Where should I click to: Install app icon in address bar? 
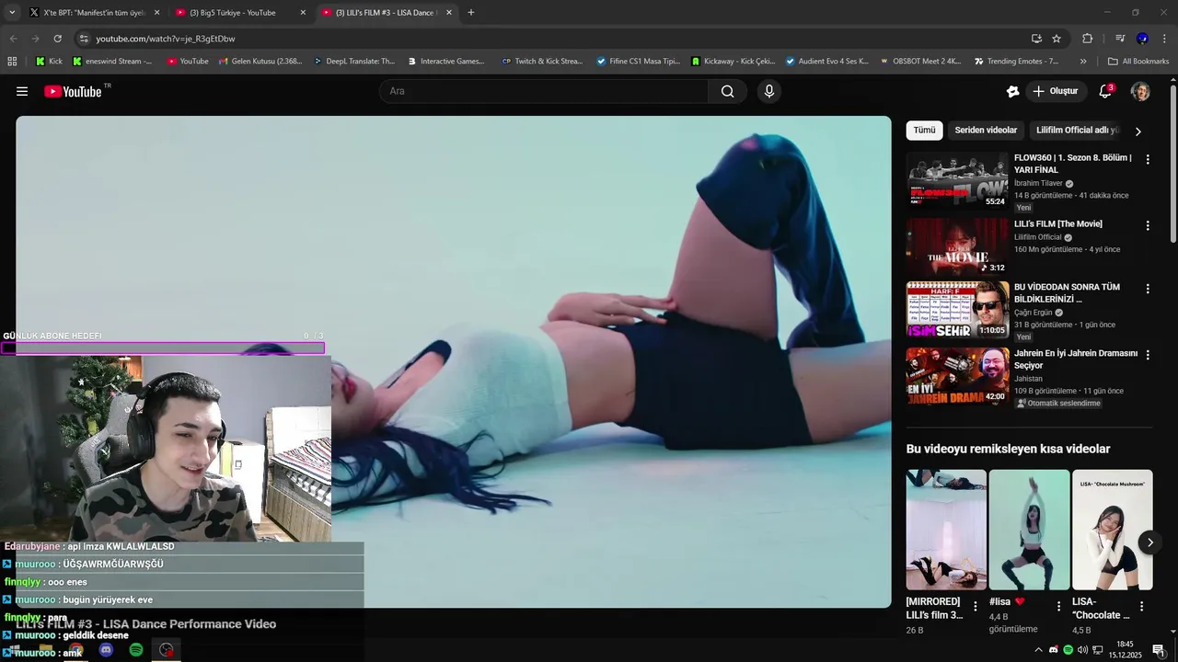tap(1036, 39)
